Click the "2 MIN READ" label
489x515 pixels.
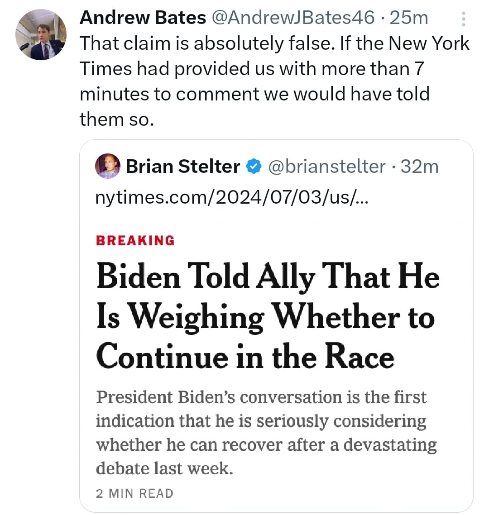[x=134, y=493]
